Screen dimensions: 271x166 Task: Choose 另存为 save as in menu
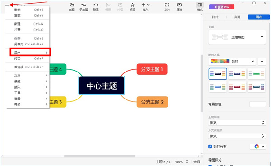click(28, 44)
